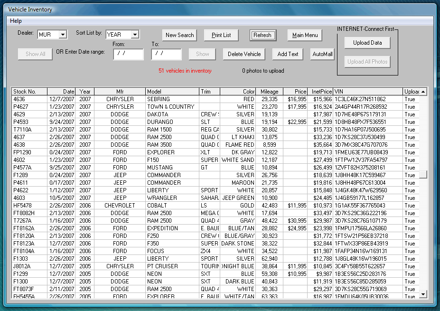Image resolution: width=440 pixels, height=311 pixels.
Task: Click the Date column header
Action: [61, 92]
